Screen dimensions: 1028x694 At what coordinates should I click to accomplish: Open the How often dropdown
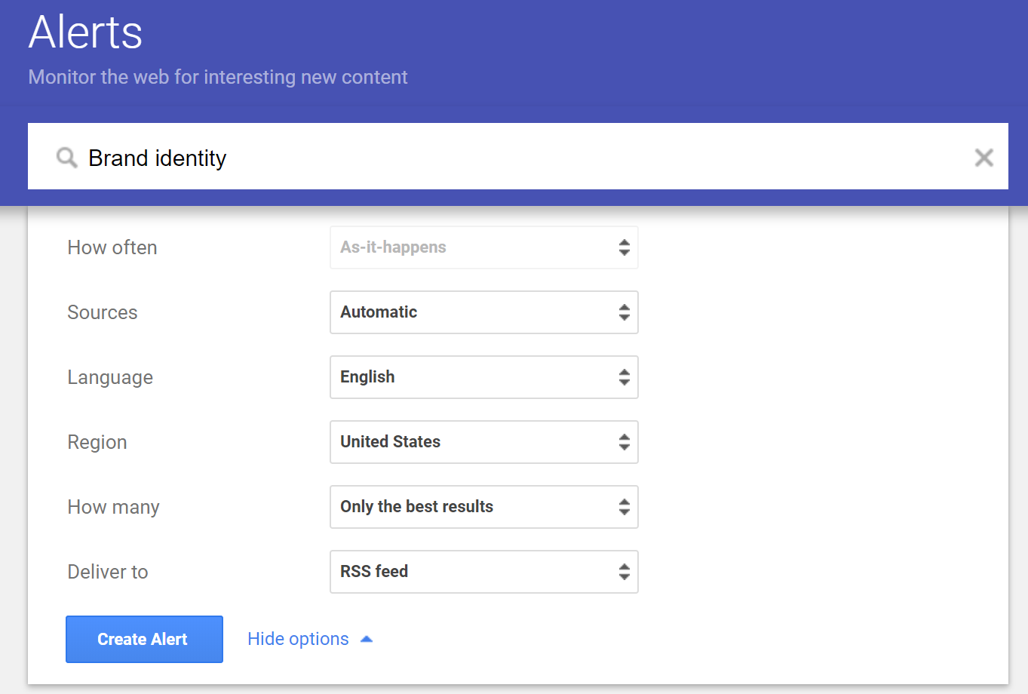(483, 247)
